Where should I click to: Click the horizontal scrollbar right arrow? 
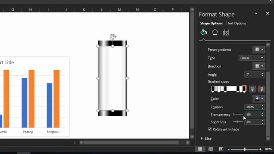pyautogui.click(x=188, y=142)
